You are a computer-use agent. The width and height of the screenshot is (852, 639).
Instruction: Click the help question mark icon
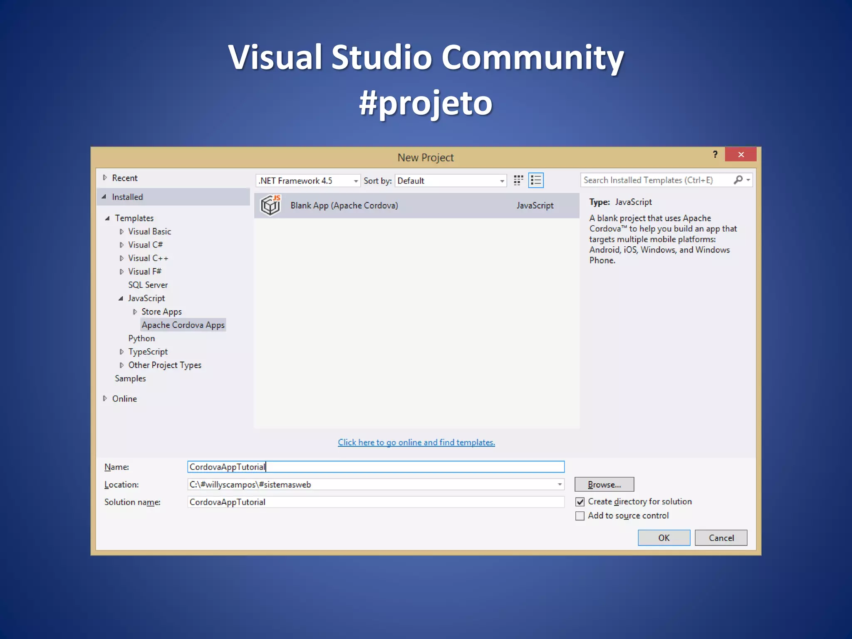tap(715, 154)
